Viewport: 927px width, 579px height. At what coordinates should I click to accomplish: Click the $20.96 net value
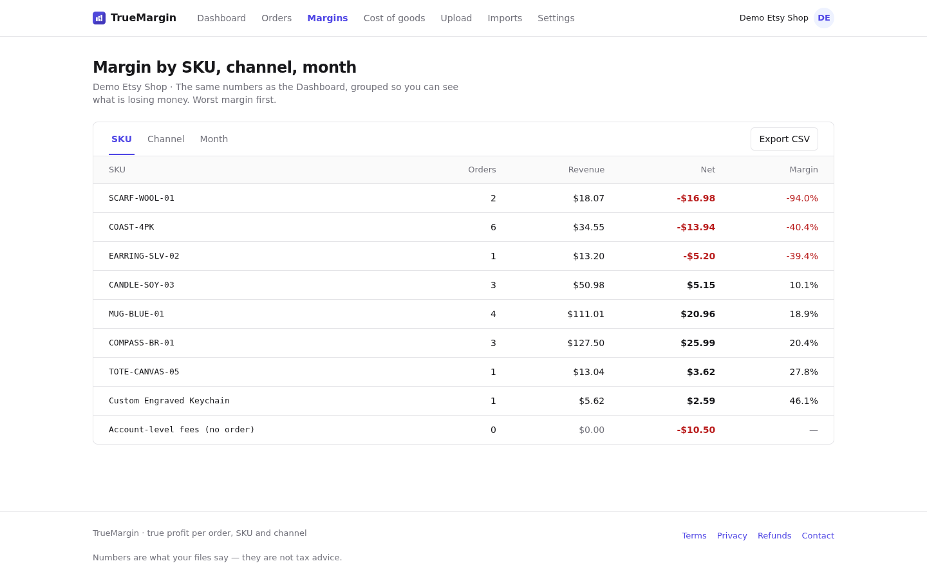pos(698,314)
